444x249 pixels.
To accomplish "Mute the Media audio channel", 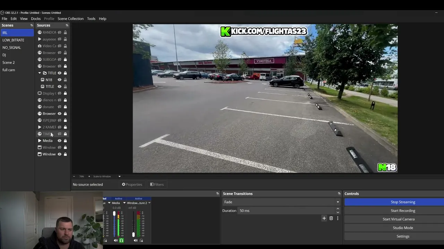I will coord(116,240).
